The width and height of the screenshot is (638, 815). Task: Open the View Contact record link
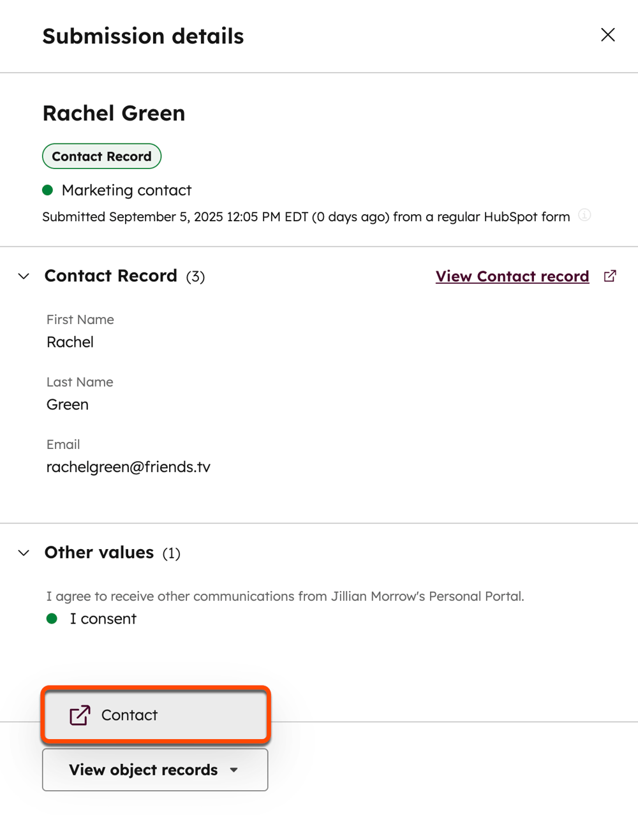(512, 277)
